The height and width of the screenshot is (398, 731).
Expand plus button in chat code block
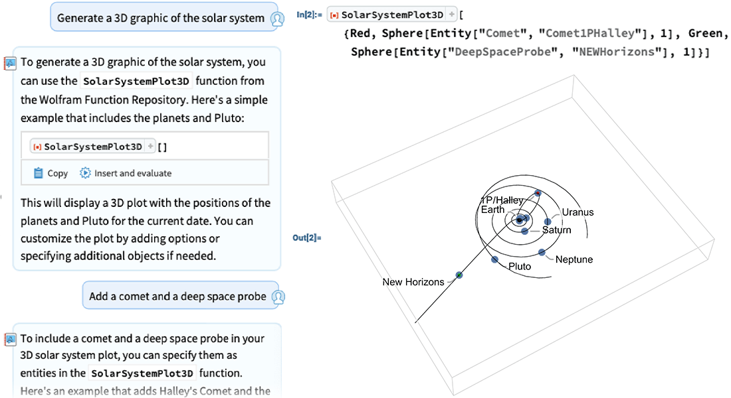(150, 147)
